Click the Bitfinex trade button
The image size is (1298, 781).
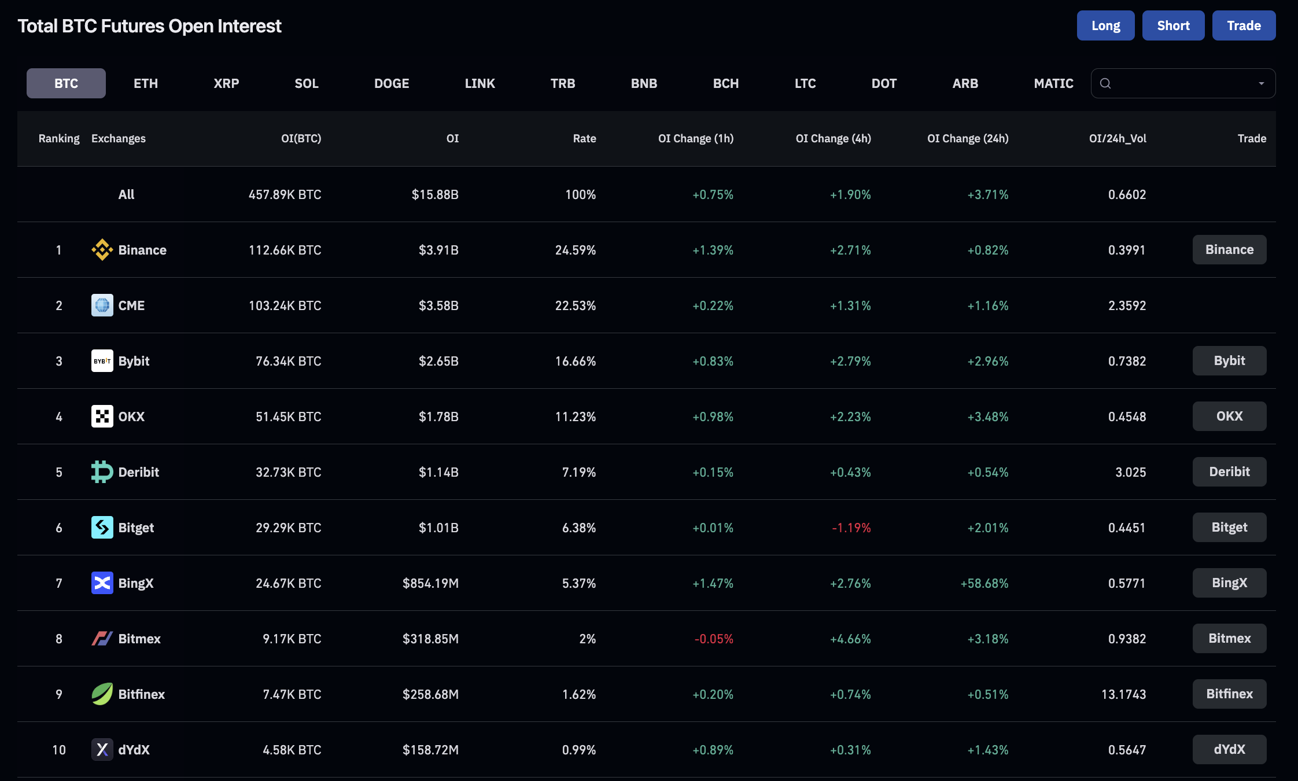(x=1229, y=694)
